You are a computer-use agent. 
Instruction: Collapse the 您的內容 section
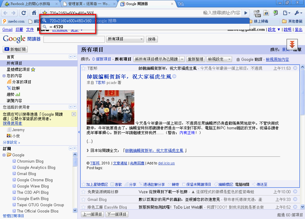click(x=4, y=76)
